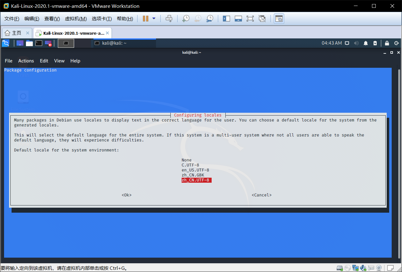Click the sound card status icon

click(363, 268)
